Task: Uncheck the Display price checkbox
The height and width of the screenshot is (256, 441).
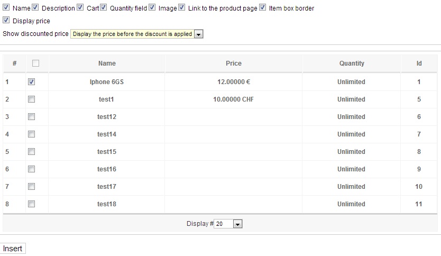Action: (x=6, y=21)
